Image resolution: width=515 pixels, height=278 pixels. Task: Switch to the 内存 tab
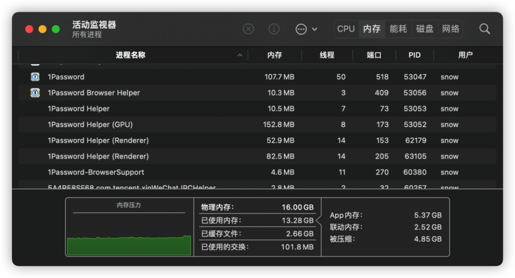click(x=372, y=29)
